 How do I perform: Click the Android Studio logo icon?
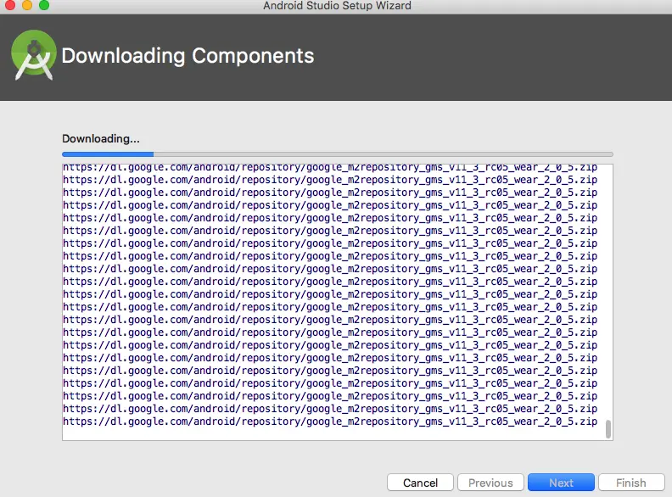[33, 55]
